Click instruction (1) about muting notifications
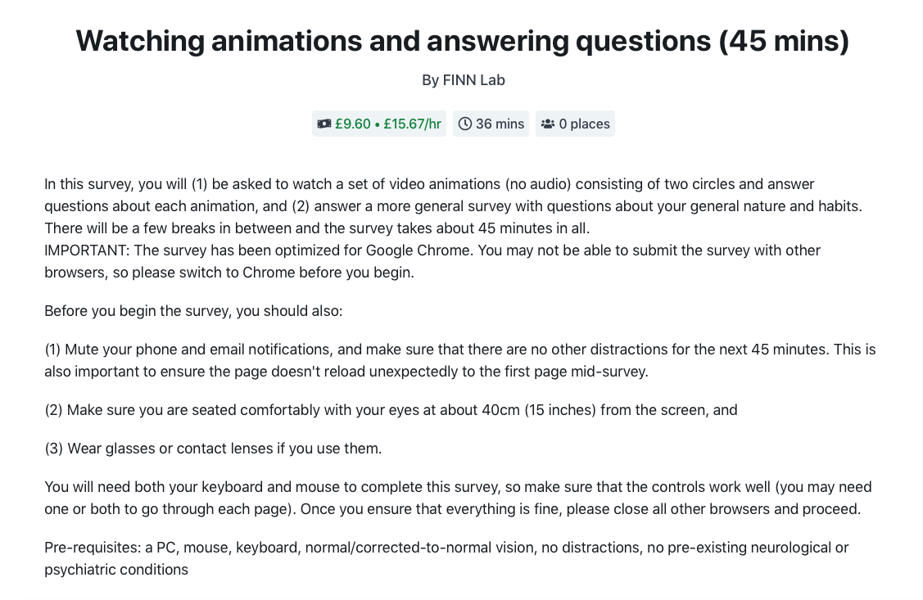This screenshot has width=923, height=600. pyautogui.click(x=460, y=360)
